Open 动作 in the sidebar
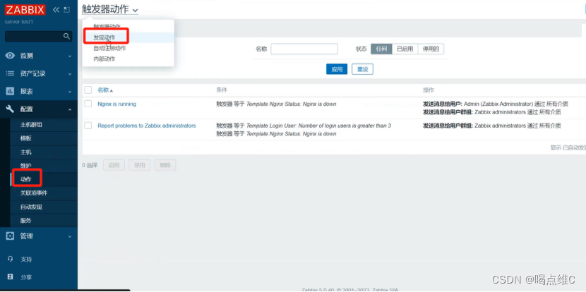Viewport: 586px width, 292px height. click(26, 179)
